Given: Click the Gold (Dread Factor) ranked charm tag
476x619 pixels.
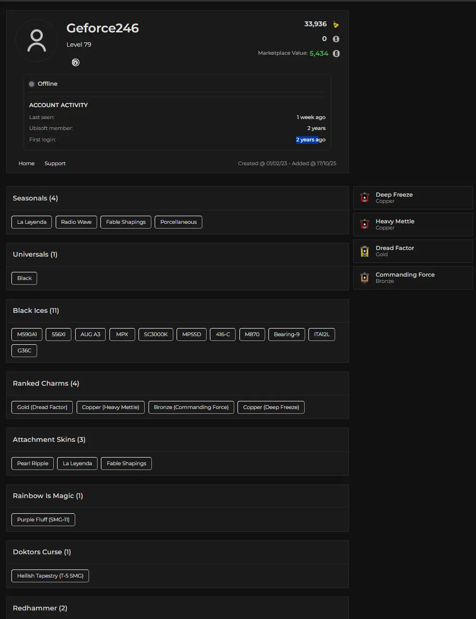Looking at the screenshot, I should pos(42,407).
